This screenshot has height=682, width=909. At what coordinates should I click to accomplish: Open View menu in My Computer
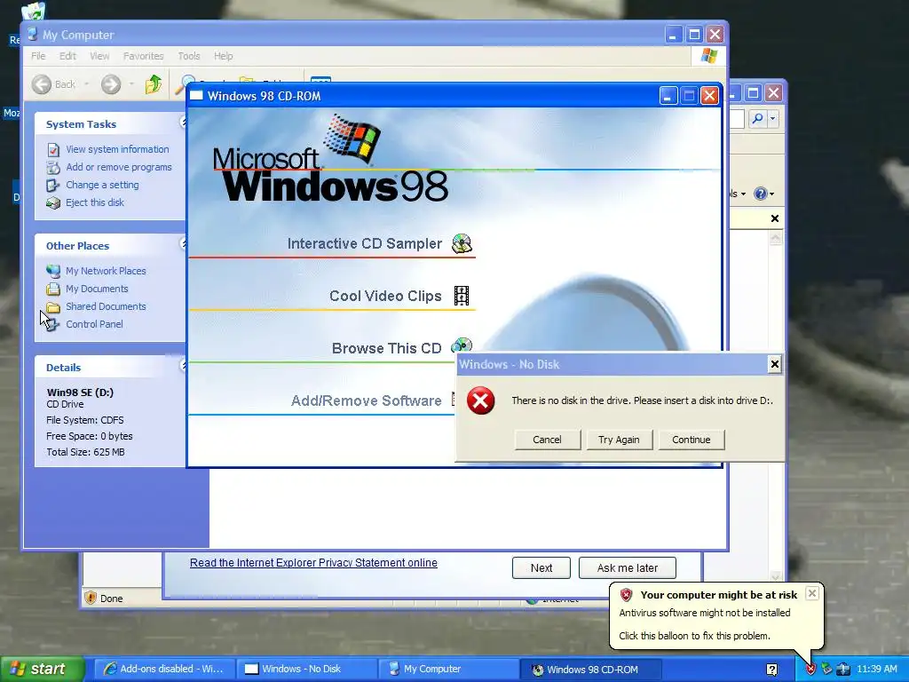click(x=99, y=56)
